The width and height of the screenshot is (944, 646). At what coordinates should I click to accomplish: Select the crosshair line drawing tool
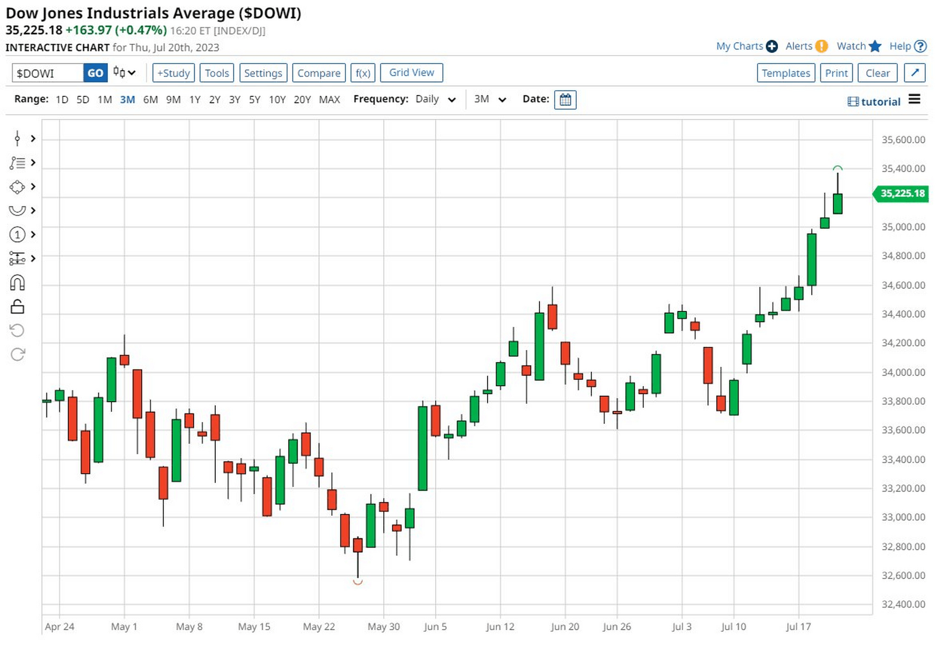point(17,138)
